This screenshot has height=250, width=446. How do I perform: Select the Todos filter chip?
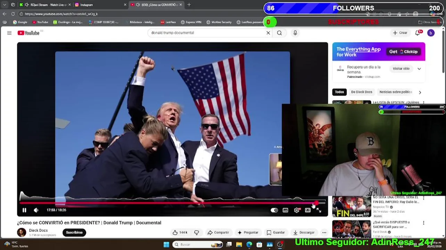(x=339, y=92)
